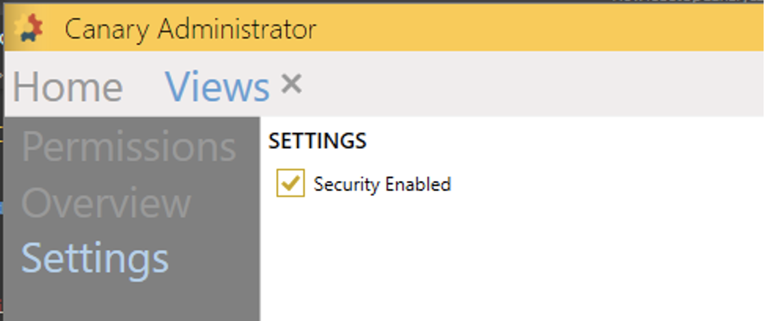The width and height of the screenshot is (765, 321).
Task: Dismiss the Views tab via its cross
Action: coord(292,85)
